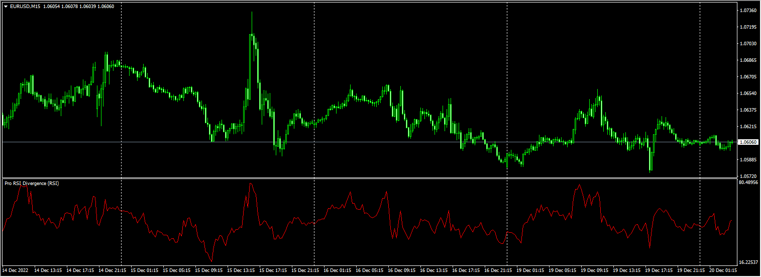Click the EURUSD,M15 chart title text

coord(25,6)
